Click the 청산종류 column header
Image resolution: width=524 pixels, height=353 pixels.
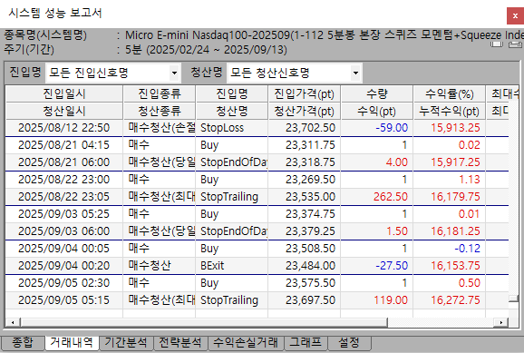[160, 111]
